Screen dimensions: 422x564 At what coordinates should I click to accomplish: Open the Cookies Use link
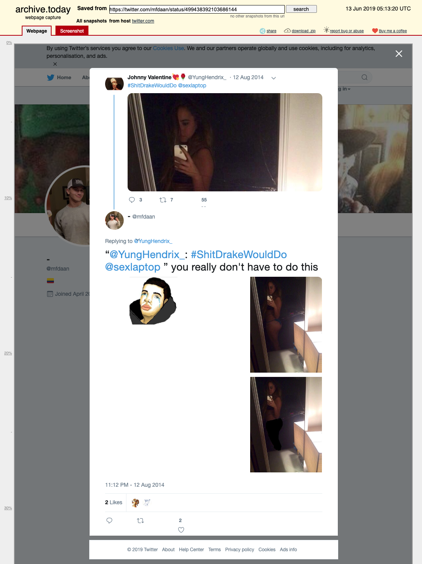point(169,48)
